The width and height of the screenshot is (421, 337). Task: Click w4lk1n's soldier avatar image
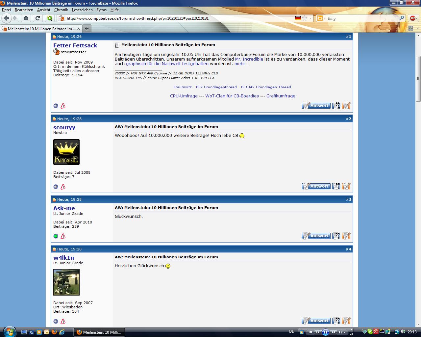pyautogui.click(x=66, y=282)
